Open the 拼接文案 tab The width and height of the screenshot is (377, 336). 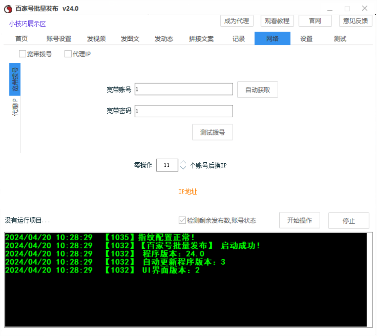click(201, 39)
